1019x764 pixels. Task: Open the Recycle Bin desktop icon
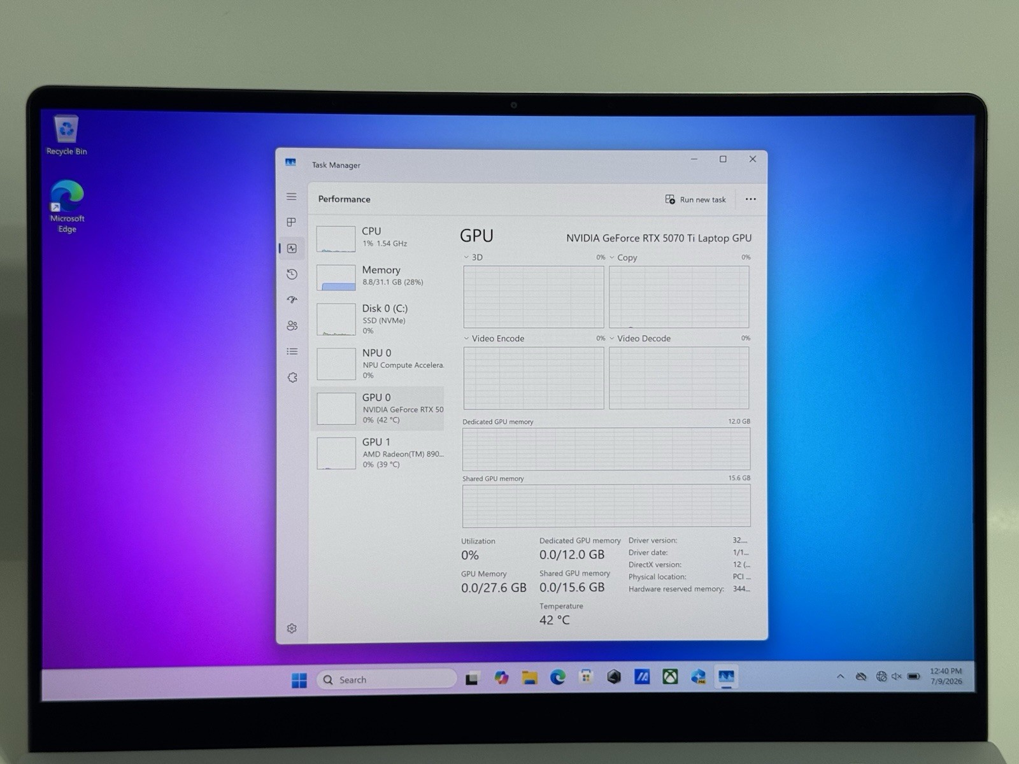point(66,135)
